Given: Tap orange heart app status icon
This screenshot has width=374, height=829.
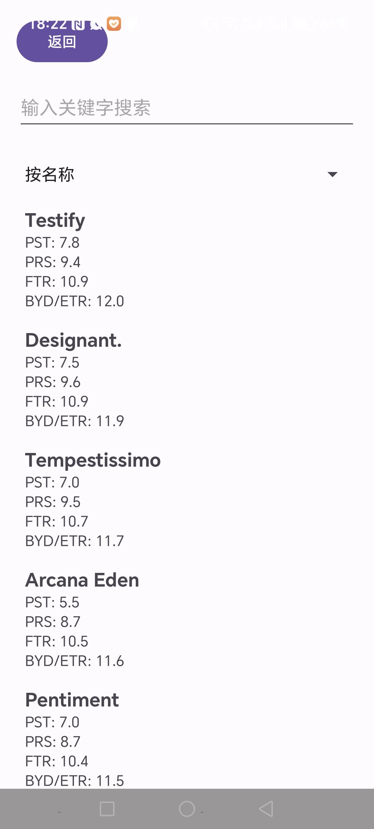Looking at the screenshot, I should (x=114, y=24).
